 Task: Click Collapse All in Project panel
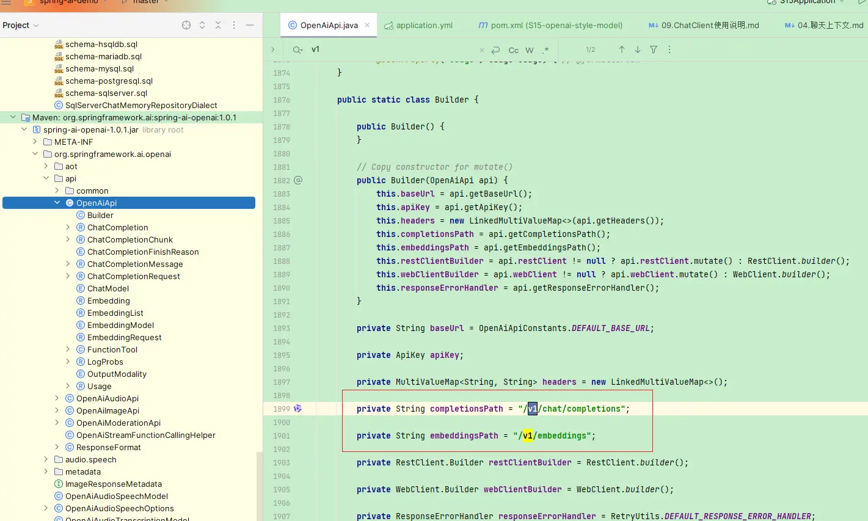coord(218,25)
